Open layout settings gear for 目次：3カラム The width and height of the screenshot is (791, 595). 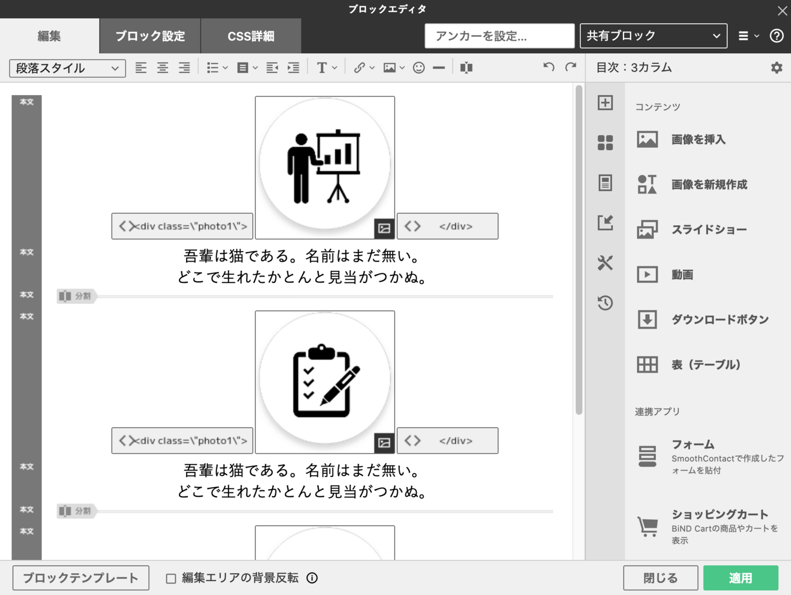click(776, 68)
